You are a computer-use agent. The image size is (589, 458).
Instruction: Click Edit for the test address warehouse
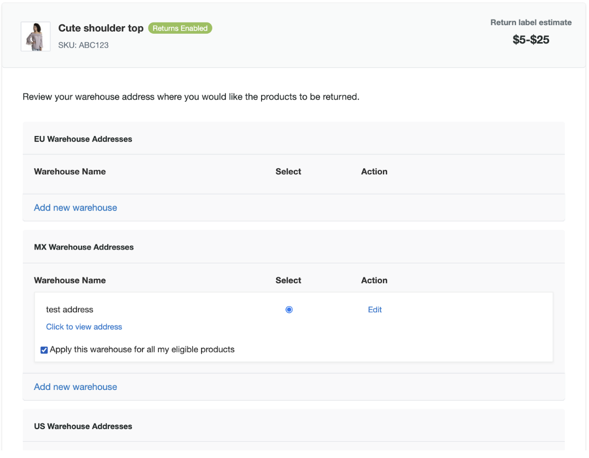click(x=375, y=310)
